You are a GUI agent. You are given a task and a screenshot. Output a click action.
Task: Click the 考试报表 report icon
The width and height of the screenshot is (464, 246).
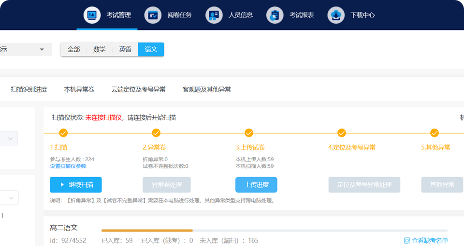pyautogui.click(x=275, y=15)
